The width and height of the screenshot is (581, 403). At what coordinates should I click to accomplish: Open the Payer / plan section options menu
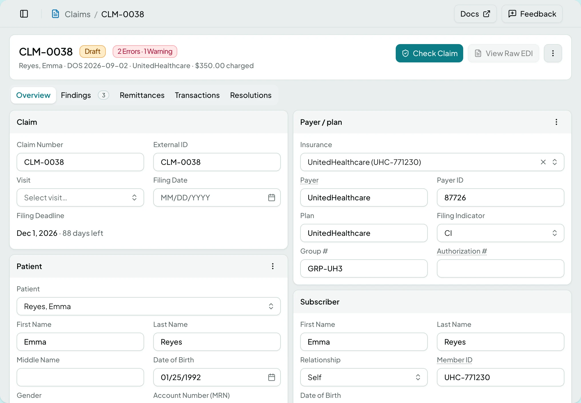(556, 122)
